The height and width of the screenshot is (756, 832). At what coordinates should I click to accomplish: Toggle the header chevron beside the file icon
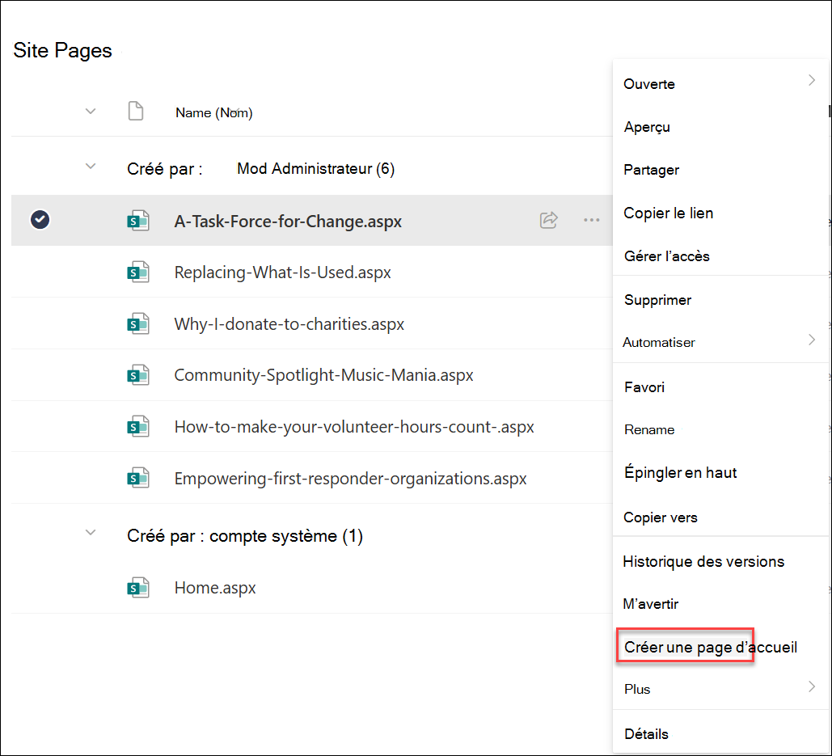click(x=91, y=112)
